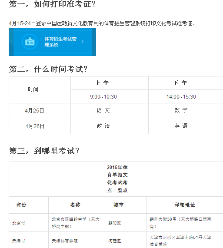
Task: Click the 朝阳区 city cell
Action: click(126, 223)
